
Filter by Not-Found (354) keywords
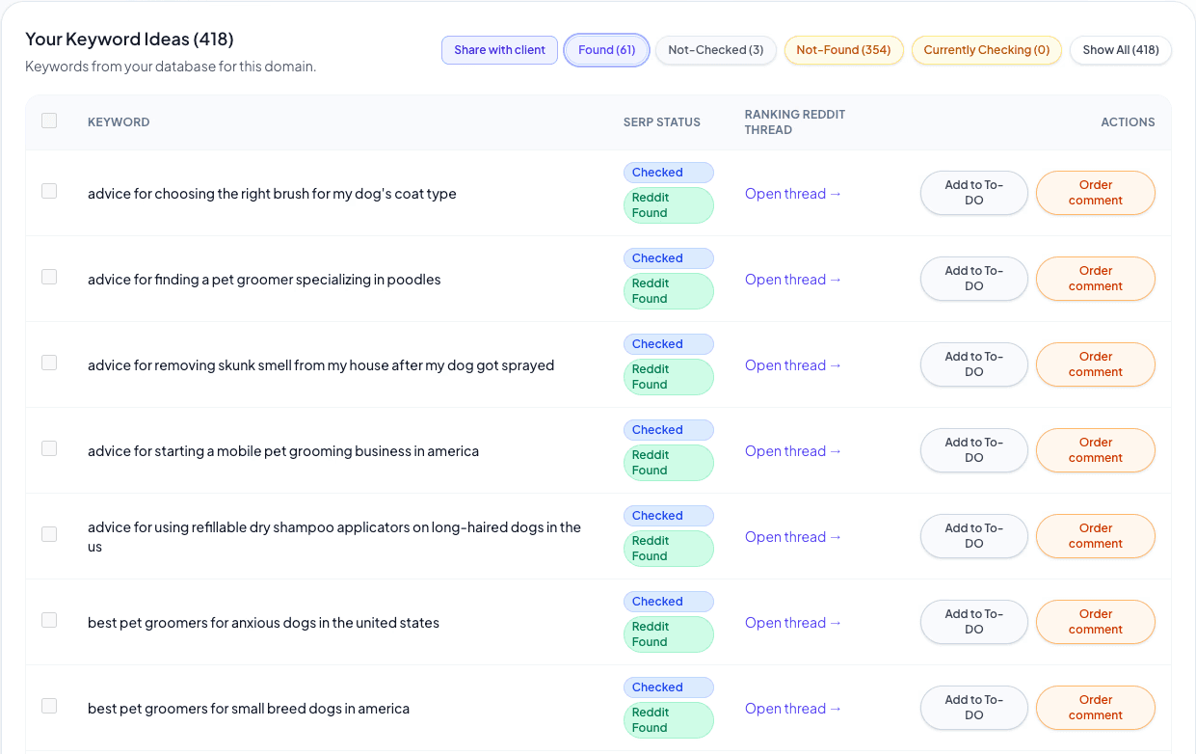pos(843,50)
